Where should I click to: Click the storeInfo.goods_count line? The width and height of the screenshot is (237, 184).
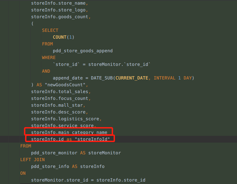[x=61, y=17]
